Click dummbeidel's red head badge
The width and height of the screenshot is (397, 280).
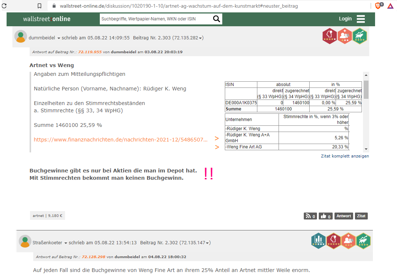(330, 36)
